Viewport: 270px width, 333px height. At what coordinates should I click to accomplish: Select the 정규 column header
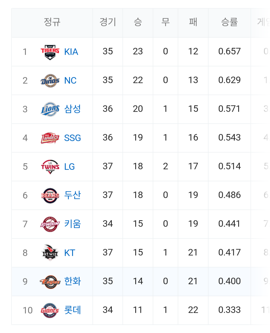click(x=52, y=22)
